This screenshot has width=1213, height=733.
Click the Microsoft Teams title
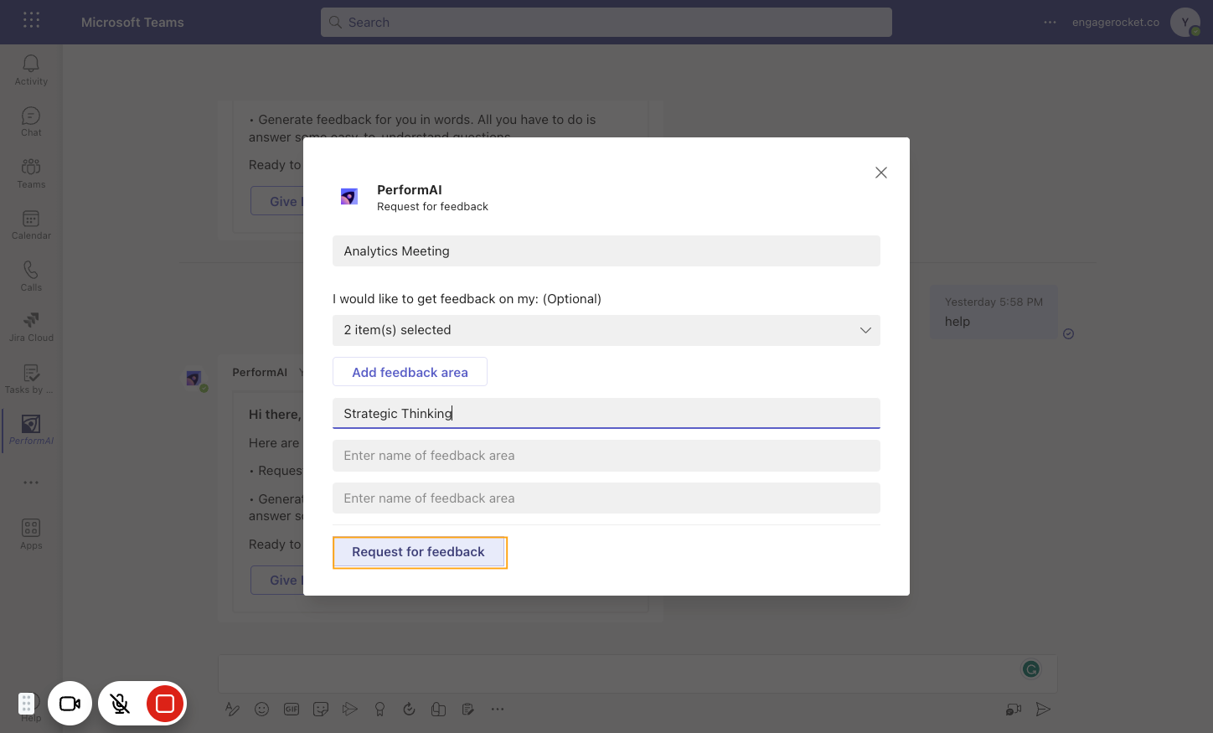tap(132, 23)
